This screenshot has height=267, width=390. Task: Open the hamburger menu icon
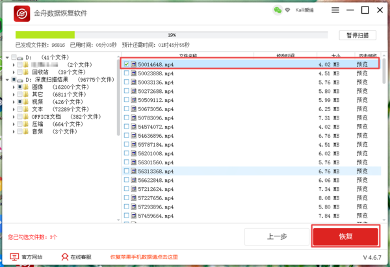click(x=335, y=10)
